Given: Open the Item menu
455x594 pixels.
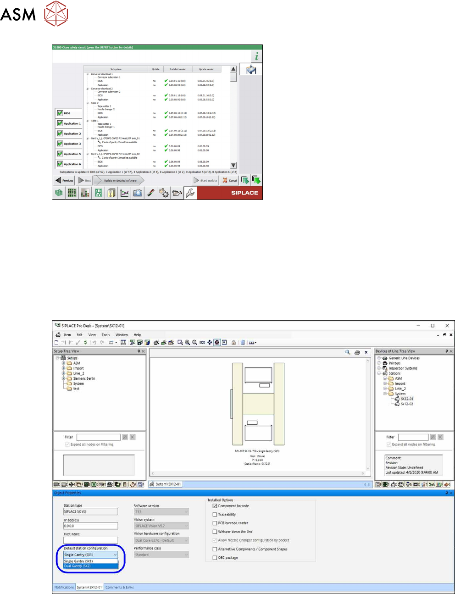Looking at the screenshot, I should (x=67, y=335).
